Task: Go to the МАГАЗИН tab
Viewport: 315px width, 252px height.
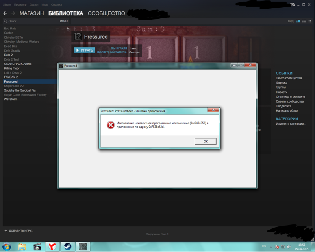Action: click(x=32, y=13)
